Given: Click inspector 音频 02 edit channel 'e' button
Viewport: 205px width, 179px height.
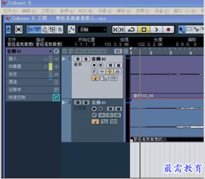Looking at the screenshot, I should pyautogui.click(x=56, y=51).
